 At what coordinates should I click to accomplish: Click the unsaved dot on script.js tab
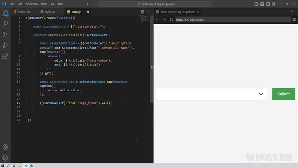88,12
